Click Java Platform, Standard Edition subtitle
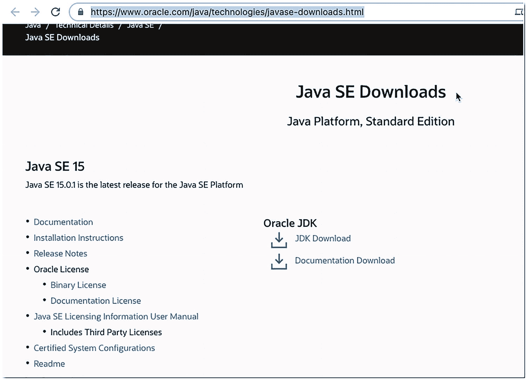The width and height of the screenshot is (527, 380). (371, 122)
